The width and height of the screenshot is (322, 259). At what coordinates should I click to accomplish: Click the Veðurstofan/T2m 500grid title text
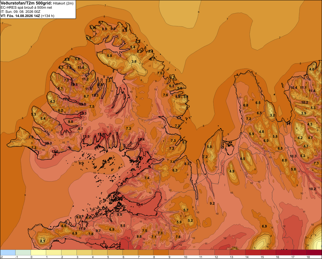[x=26, y=3]
